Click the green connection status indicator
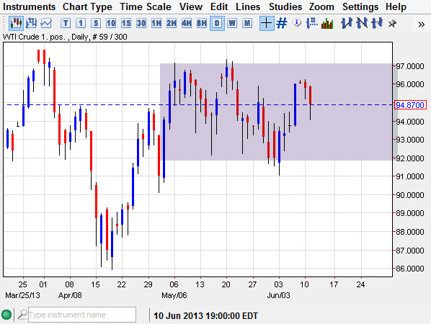The height and width of the screenshot is (324, 431). (x=6, y=315)
